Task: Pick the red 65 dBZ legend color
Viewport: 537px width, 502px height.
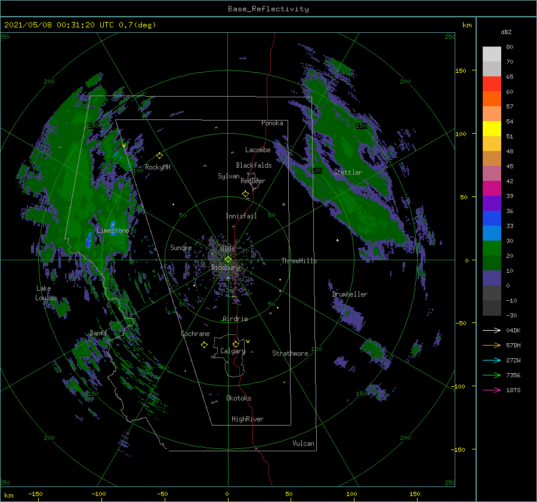Action: click(x=492, y=84)
